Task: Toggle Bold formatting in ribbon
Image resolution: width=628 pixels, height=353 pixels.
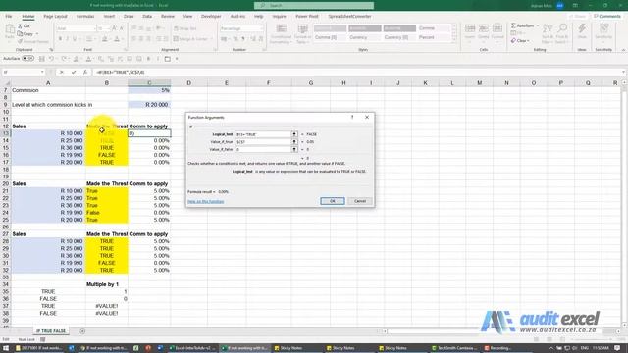Action: click(x=60, y=39)
